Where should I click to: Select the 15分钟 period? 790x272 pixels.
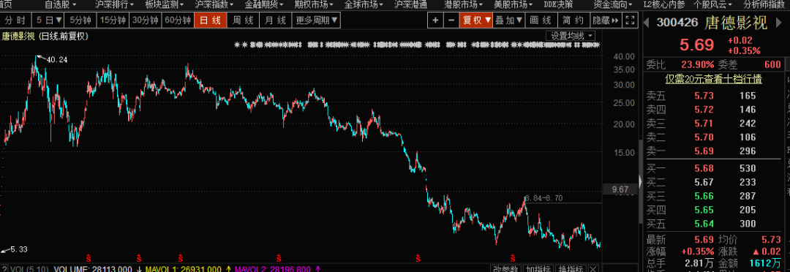click(x=113, y=20)
